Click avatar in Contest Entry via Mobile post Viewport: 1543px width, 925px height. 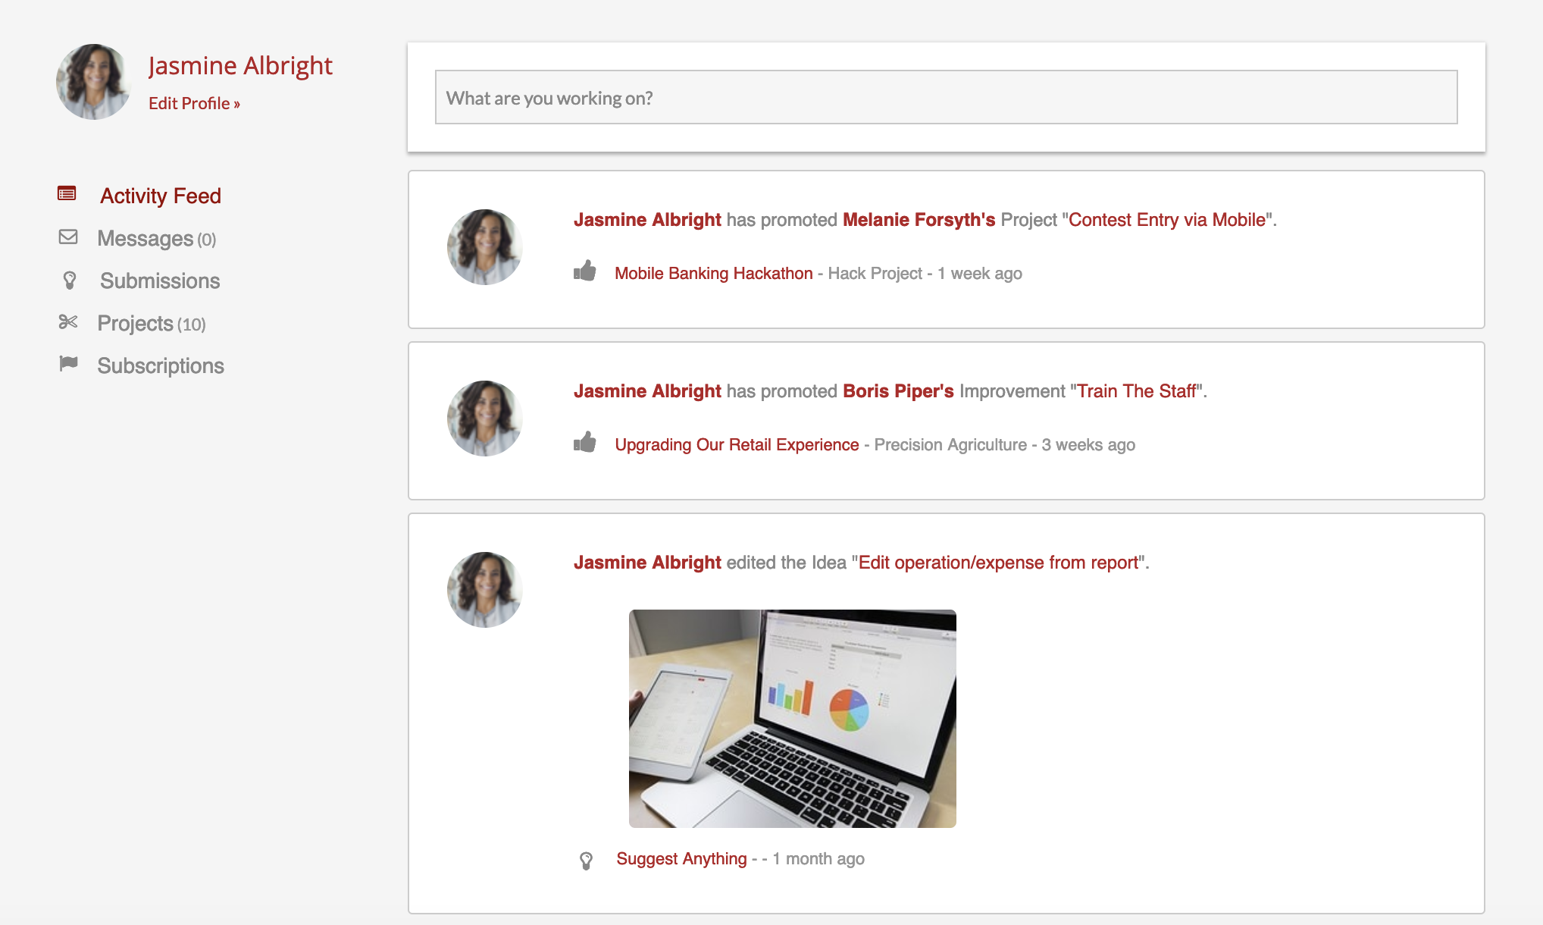(485, 247)
